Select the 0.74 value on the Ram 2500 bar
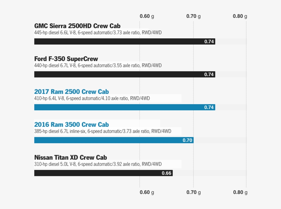 pos(209,107)
